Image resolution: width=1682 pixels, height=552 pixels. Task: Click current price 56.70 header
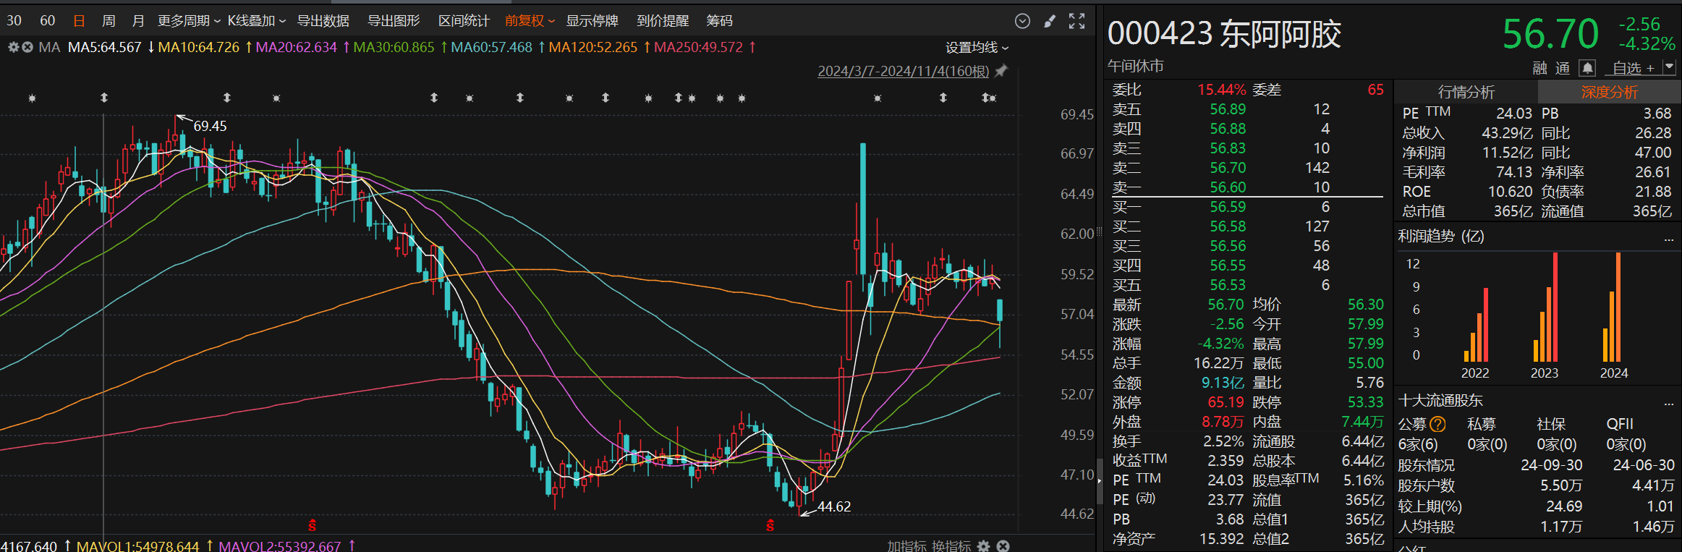tap(1550, 34)
